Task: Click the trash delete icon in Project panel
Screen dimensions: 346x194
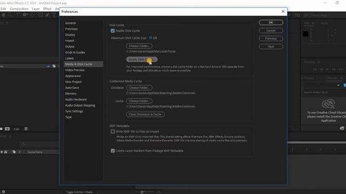Action: (26, 129)
